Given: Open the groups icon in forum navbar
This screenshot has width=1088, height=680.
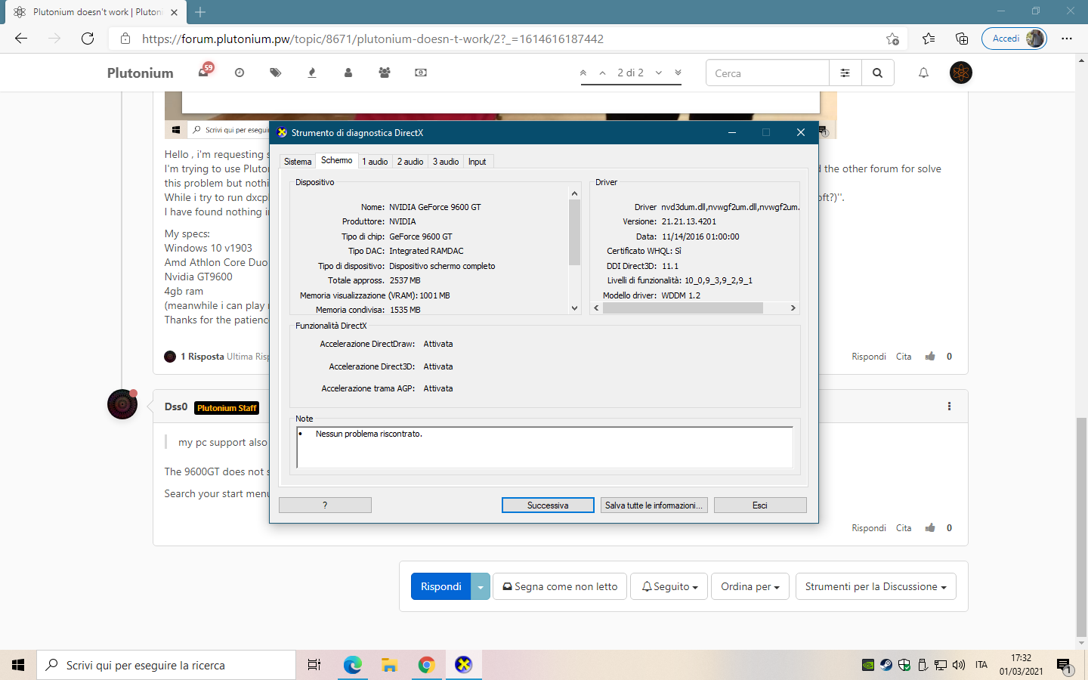Looking at the screenshot, I should [x=385, y=73].
